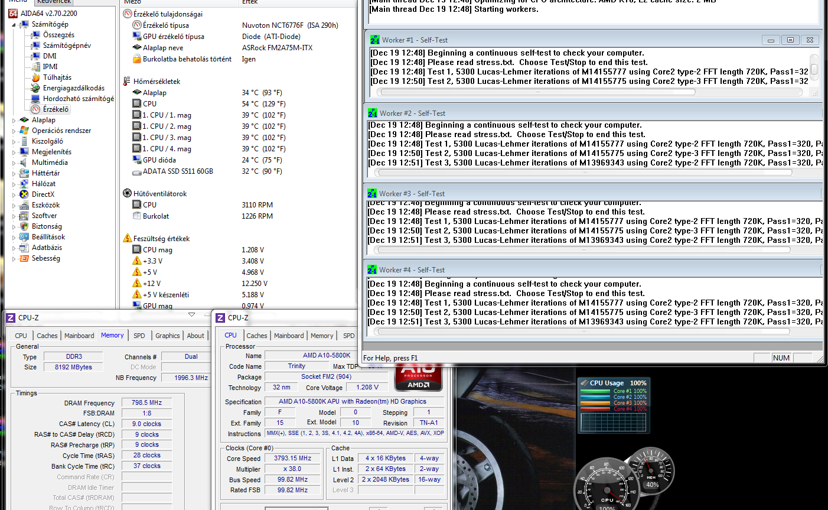Image resolution: width=828 pixels, height=510 pixels.
Task: Open Memory tab in right CPU-Z
Action: [322, 336]
